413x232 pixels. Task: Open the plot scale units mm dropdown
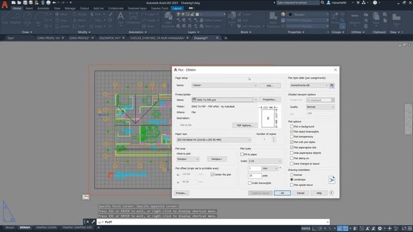coord(270,168)
